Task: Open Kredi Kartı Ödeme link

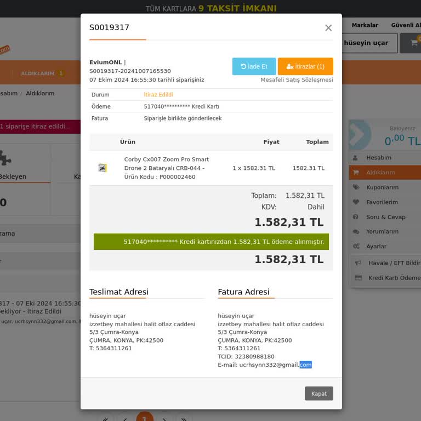Action: (395, 277)
